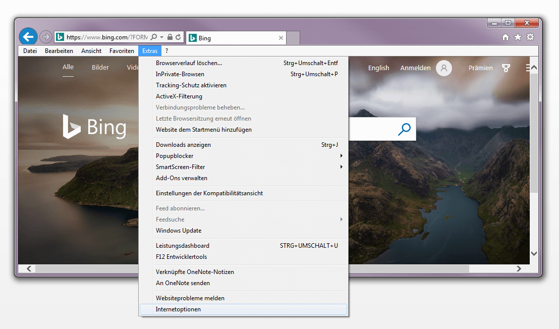
Task: Click the blue Back arrow button
Action: pyautogui.click(x=28, y=36)
